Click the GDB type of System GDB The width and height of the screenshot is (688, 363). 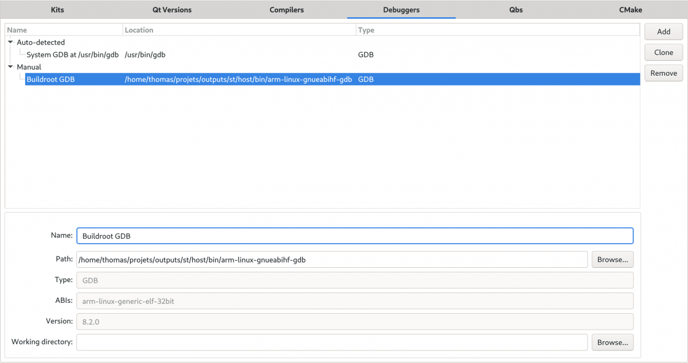366,54
